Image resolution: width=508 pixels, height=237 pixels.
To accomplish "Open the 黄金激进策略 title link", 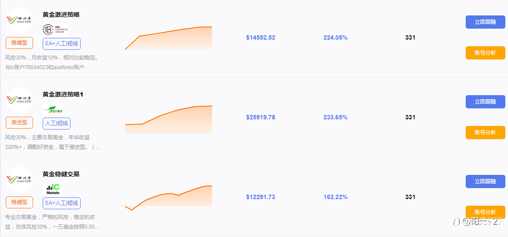I will click(x=61, y=15).
